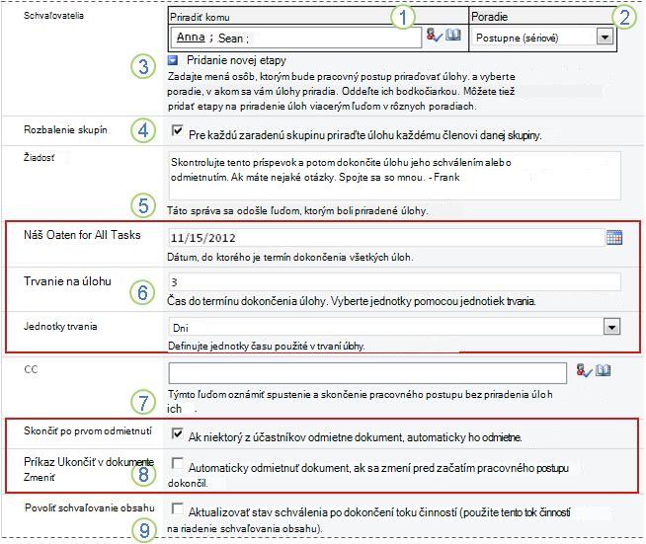This screenshot has height=544, width=646.
Task: Click the blue Pridanie novej etapy icon
Action: click(x=173, y=60)
